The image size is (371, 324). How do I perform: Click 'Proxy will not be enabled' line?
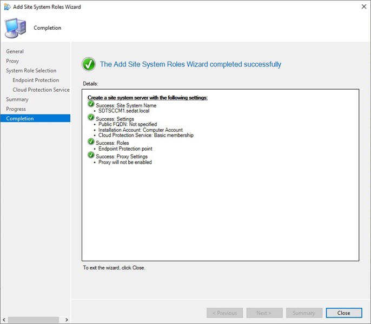[125, 162]
